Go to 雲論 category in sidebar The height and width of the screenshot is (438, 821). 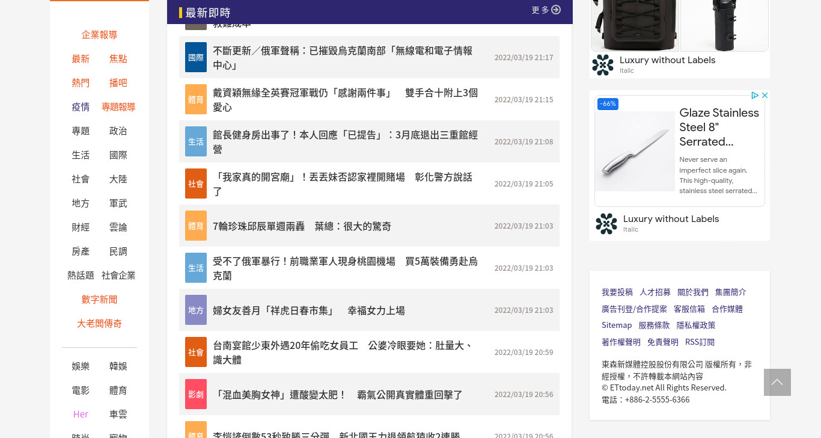(118, 227)
